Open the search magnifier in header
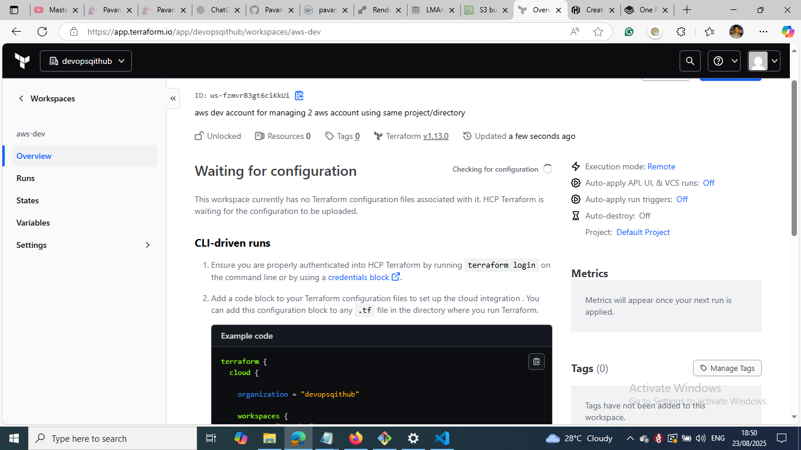 (690, 61)
